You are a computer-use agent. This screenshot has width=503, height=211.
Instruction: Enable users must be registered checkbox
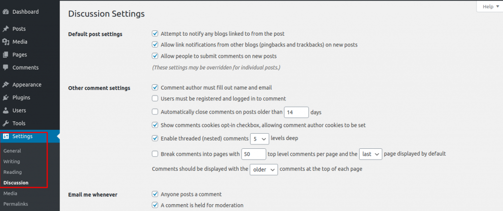(x=155, y=98)
